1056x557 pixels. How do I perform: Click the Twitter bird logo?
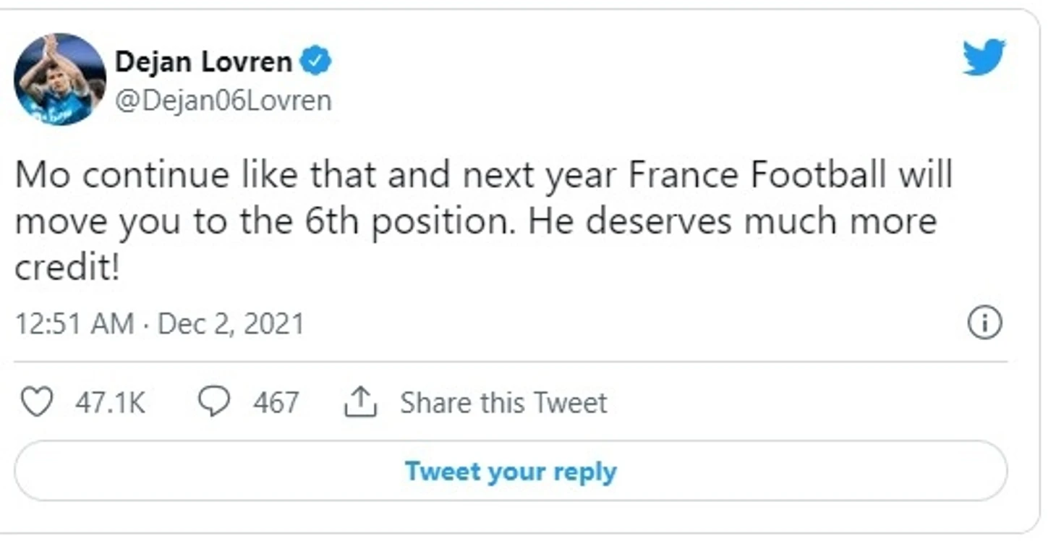[x=984, y=57]
